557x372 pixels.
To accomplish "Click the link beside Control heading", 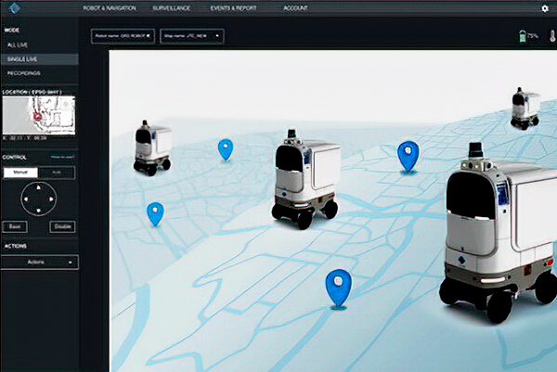I will click(62, 157).
